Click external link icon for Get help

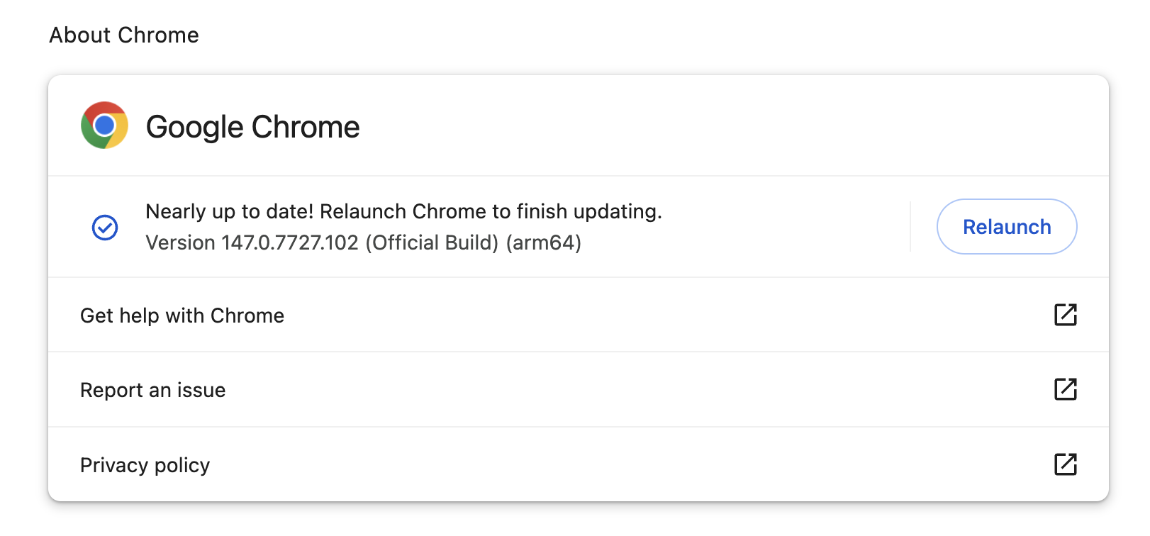click(x=1065, y=315)
